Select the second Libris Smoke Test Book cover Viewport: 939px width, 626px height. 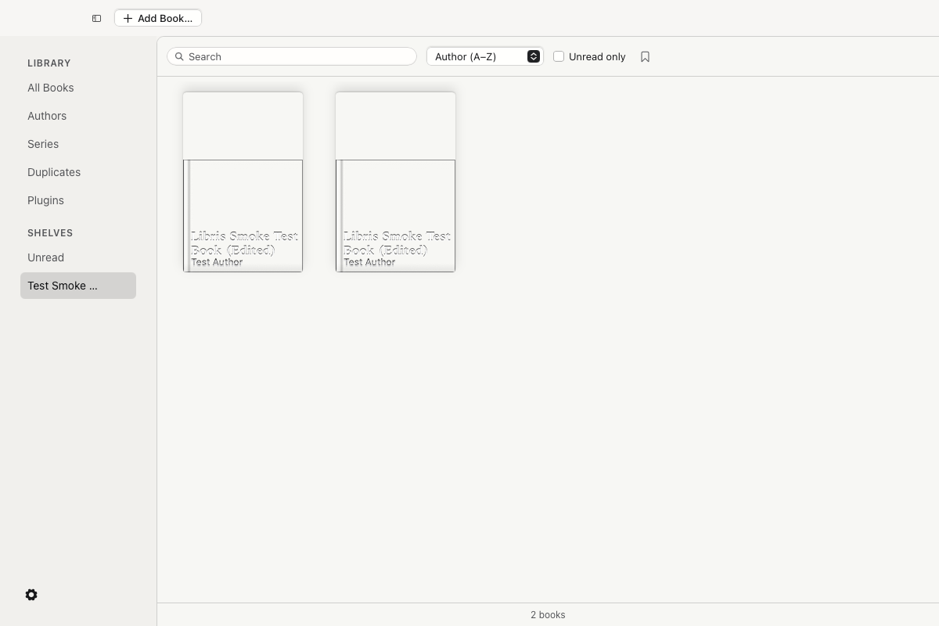pos(395,182)
